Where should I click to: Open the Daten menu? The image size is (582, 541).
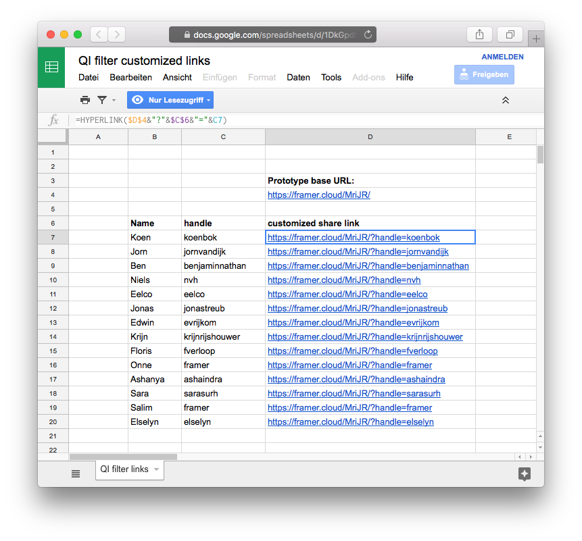pos(298,78)
